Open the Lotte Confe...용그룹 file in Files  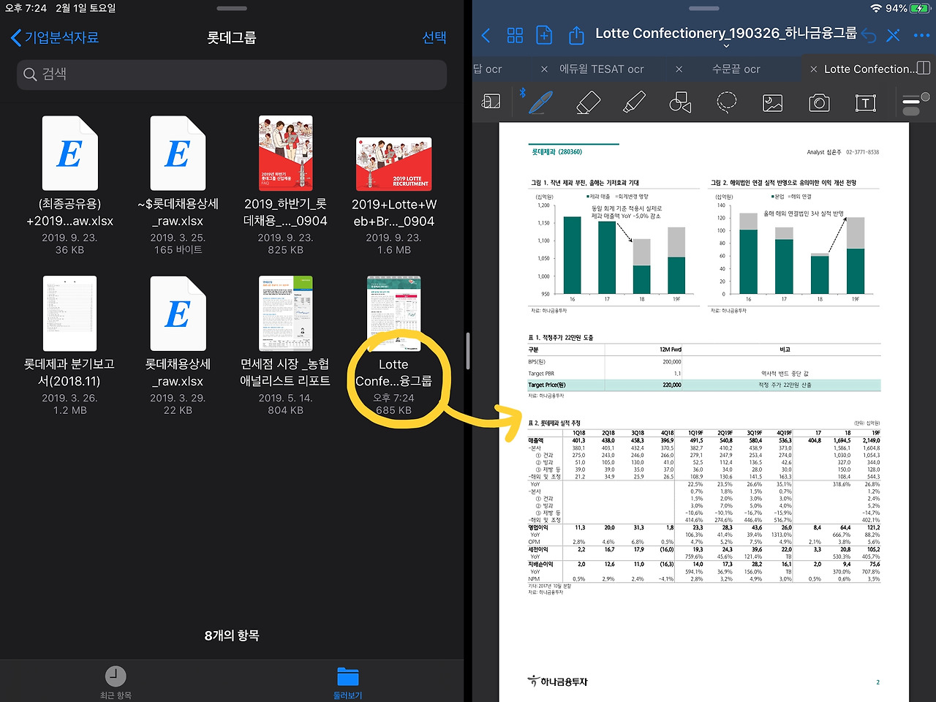393,345
